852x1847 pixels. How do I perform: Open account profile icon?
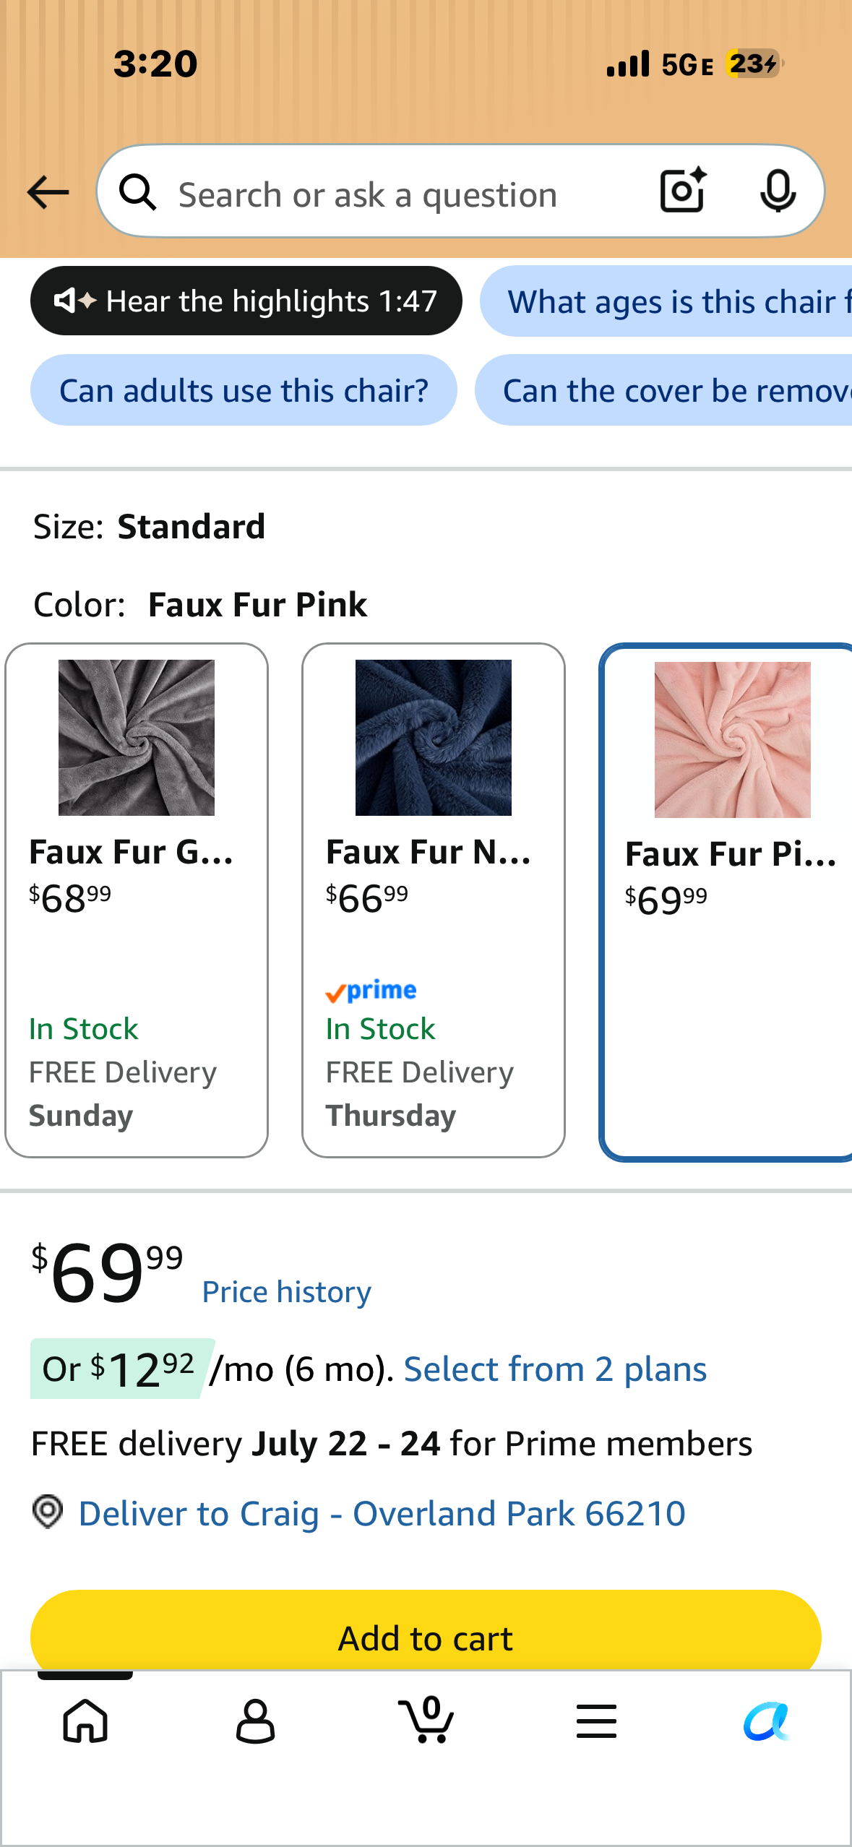coord(256,1721)
